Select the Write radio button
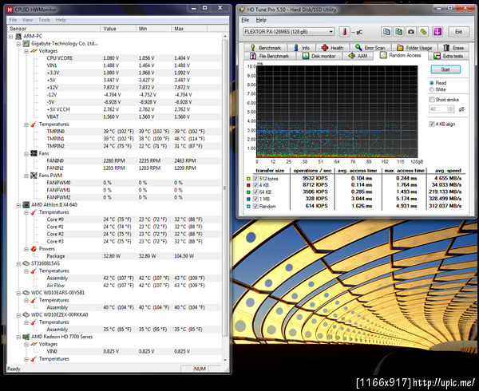Viewport: 479px width, 391px height. click(x=432, y=89)
